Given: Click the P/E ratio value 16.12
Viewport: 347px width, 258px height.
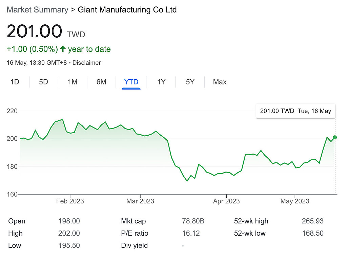Looking at the screenshot, I should click(191, 233).
